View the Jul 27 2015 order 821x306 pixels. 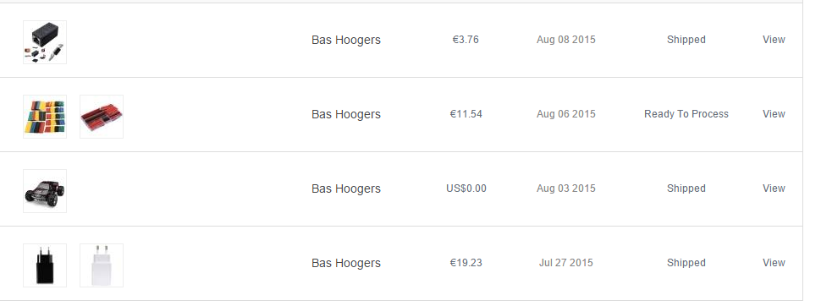point(774,263)
